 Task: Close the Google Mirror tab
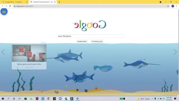(x=27, y=2)
